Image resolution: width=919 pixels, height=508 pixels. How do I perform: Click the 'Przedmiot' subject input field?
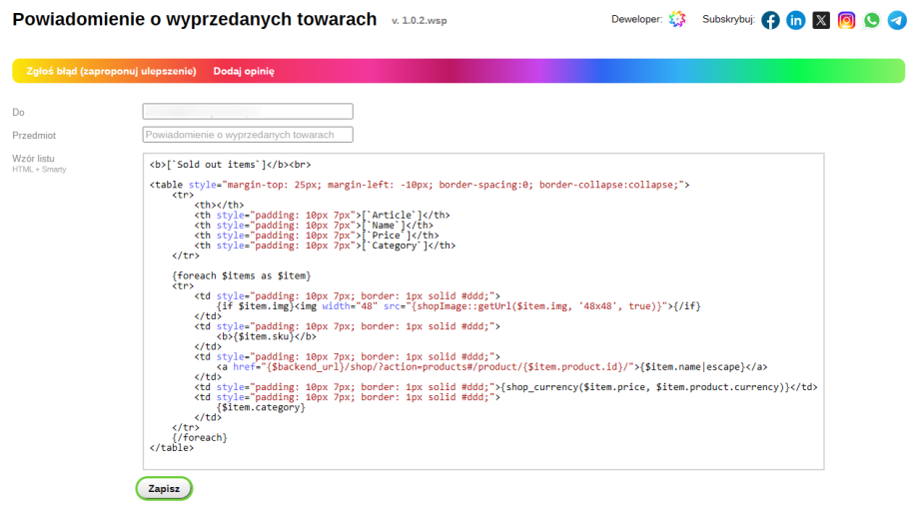[x=248, y=135]
